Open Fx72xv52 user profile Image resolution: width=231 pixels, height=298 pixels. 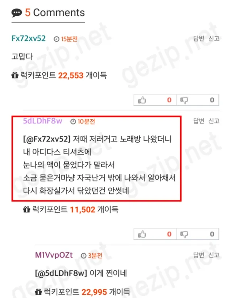pos(28,38)
